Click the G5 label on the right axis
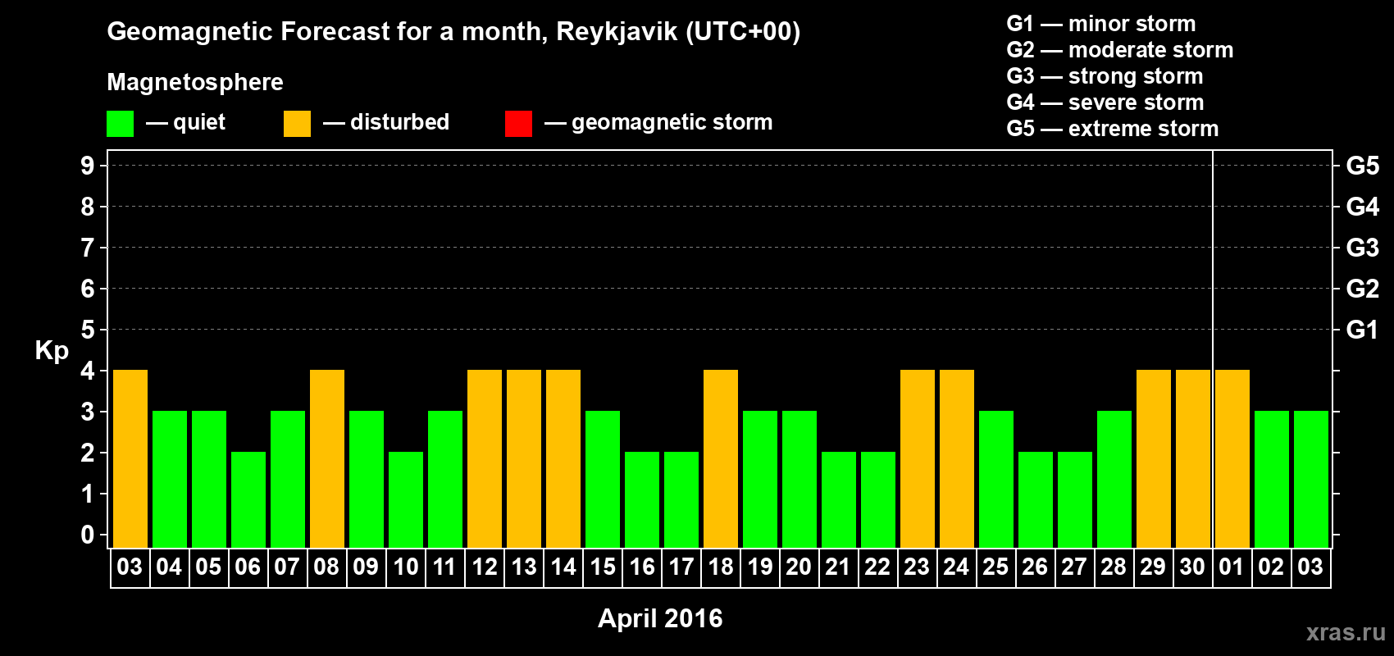 tap(1362, 166)
